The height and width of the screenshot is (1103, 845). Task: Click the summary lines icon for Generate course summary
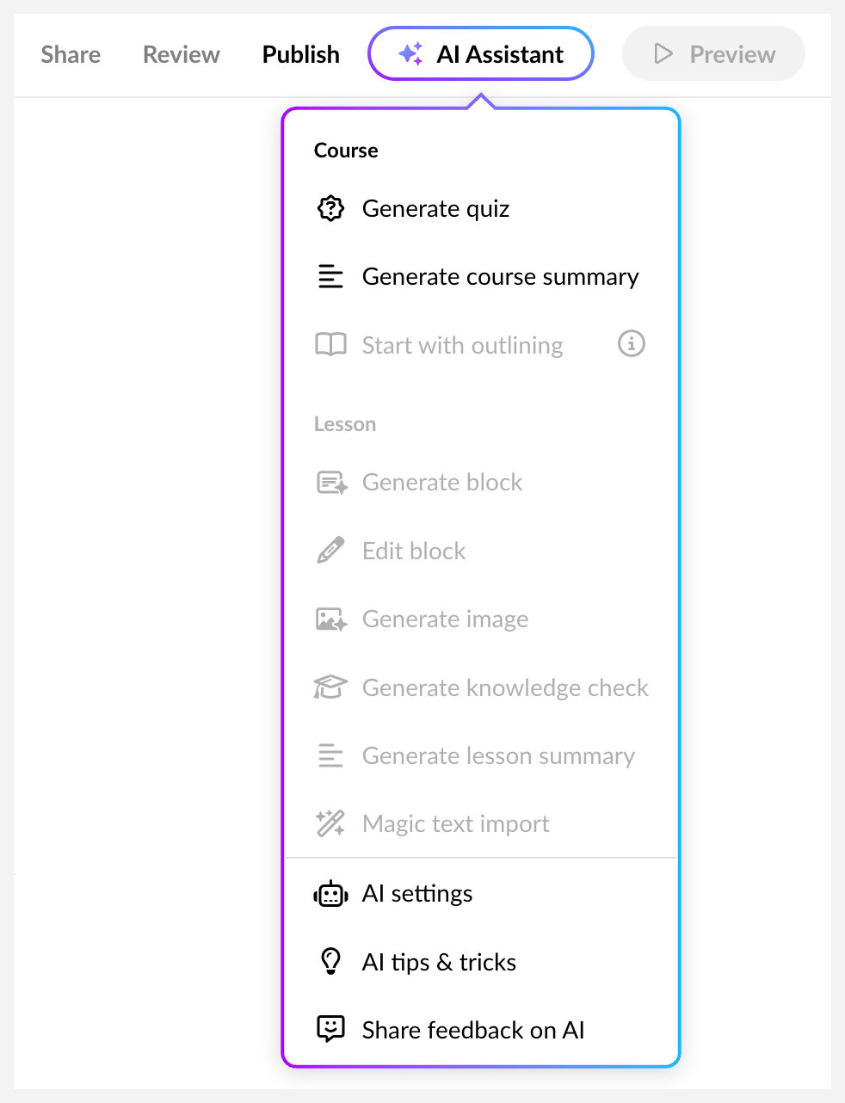point(330,276)
